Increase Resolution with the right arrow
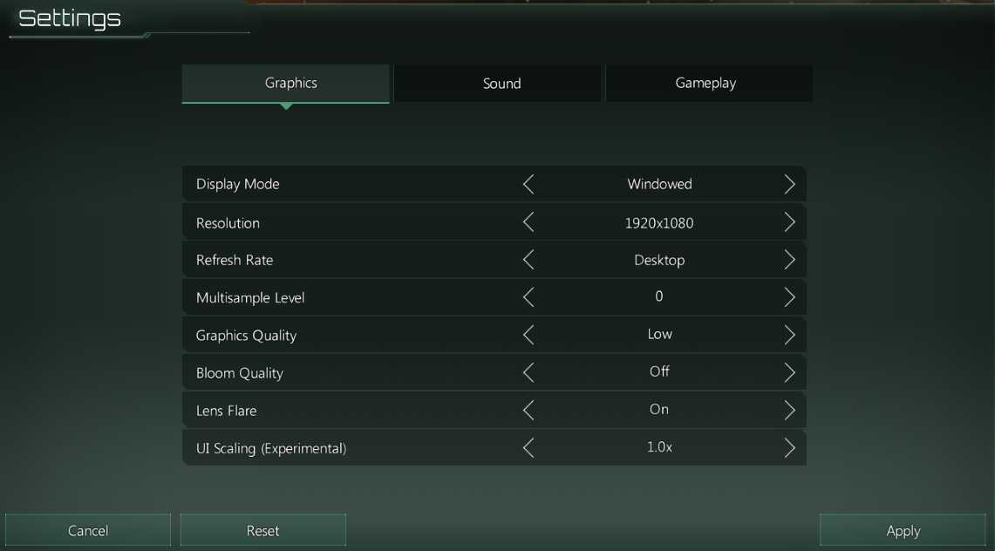Image resolution: width=995 pixels, height=551 pixels. (789, 222)
